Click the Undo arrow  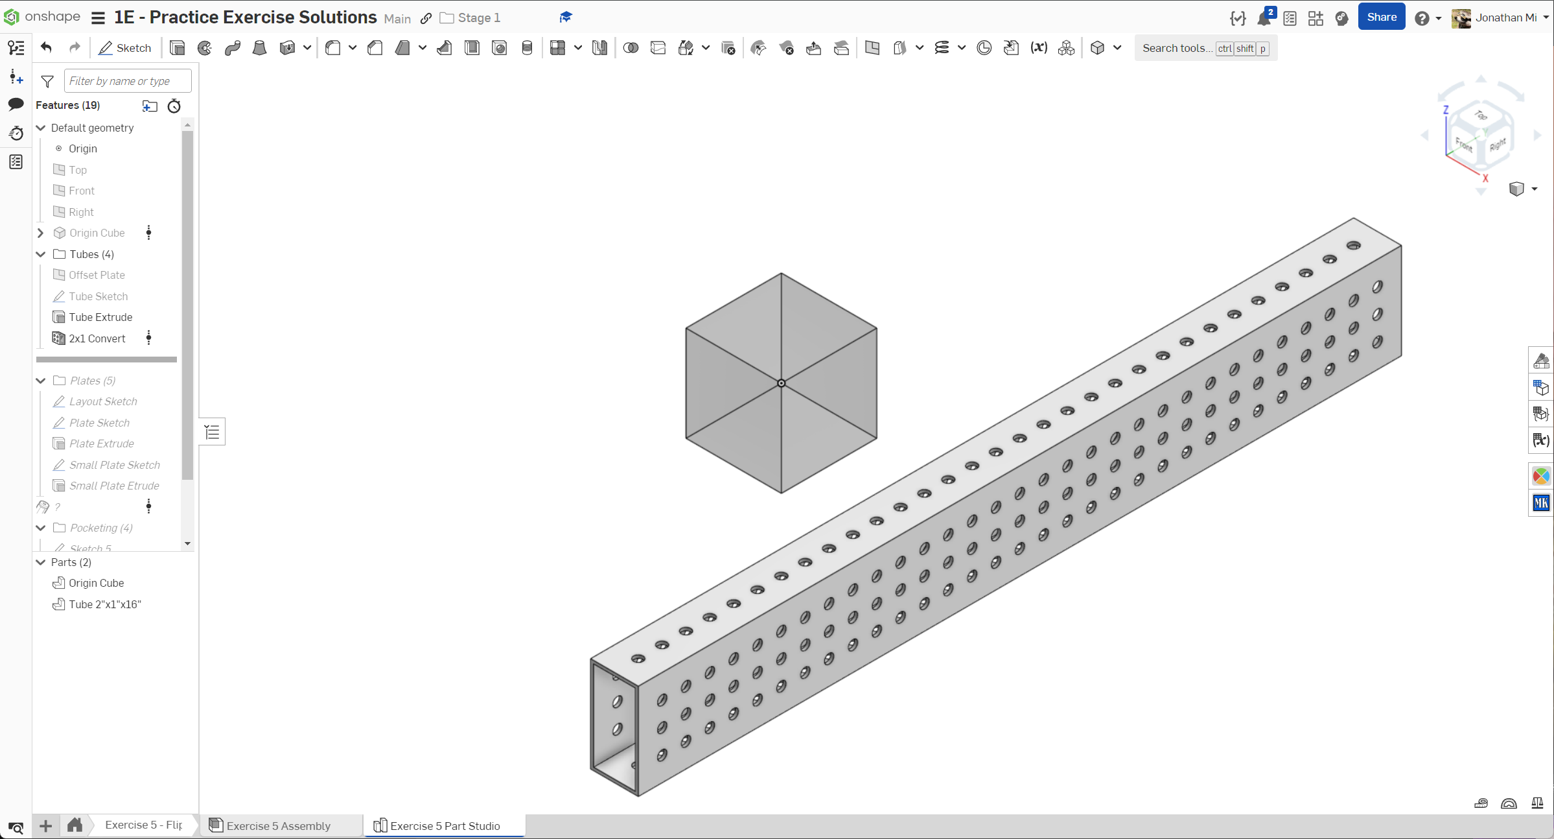tap(46, 47)
